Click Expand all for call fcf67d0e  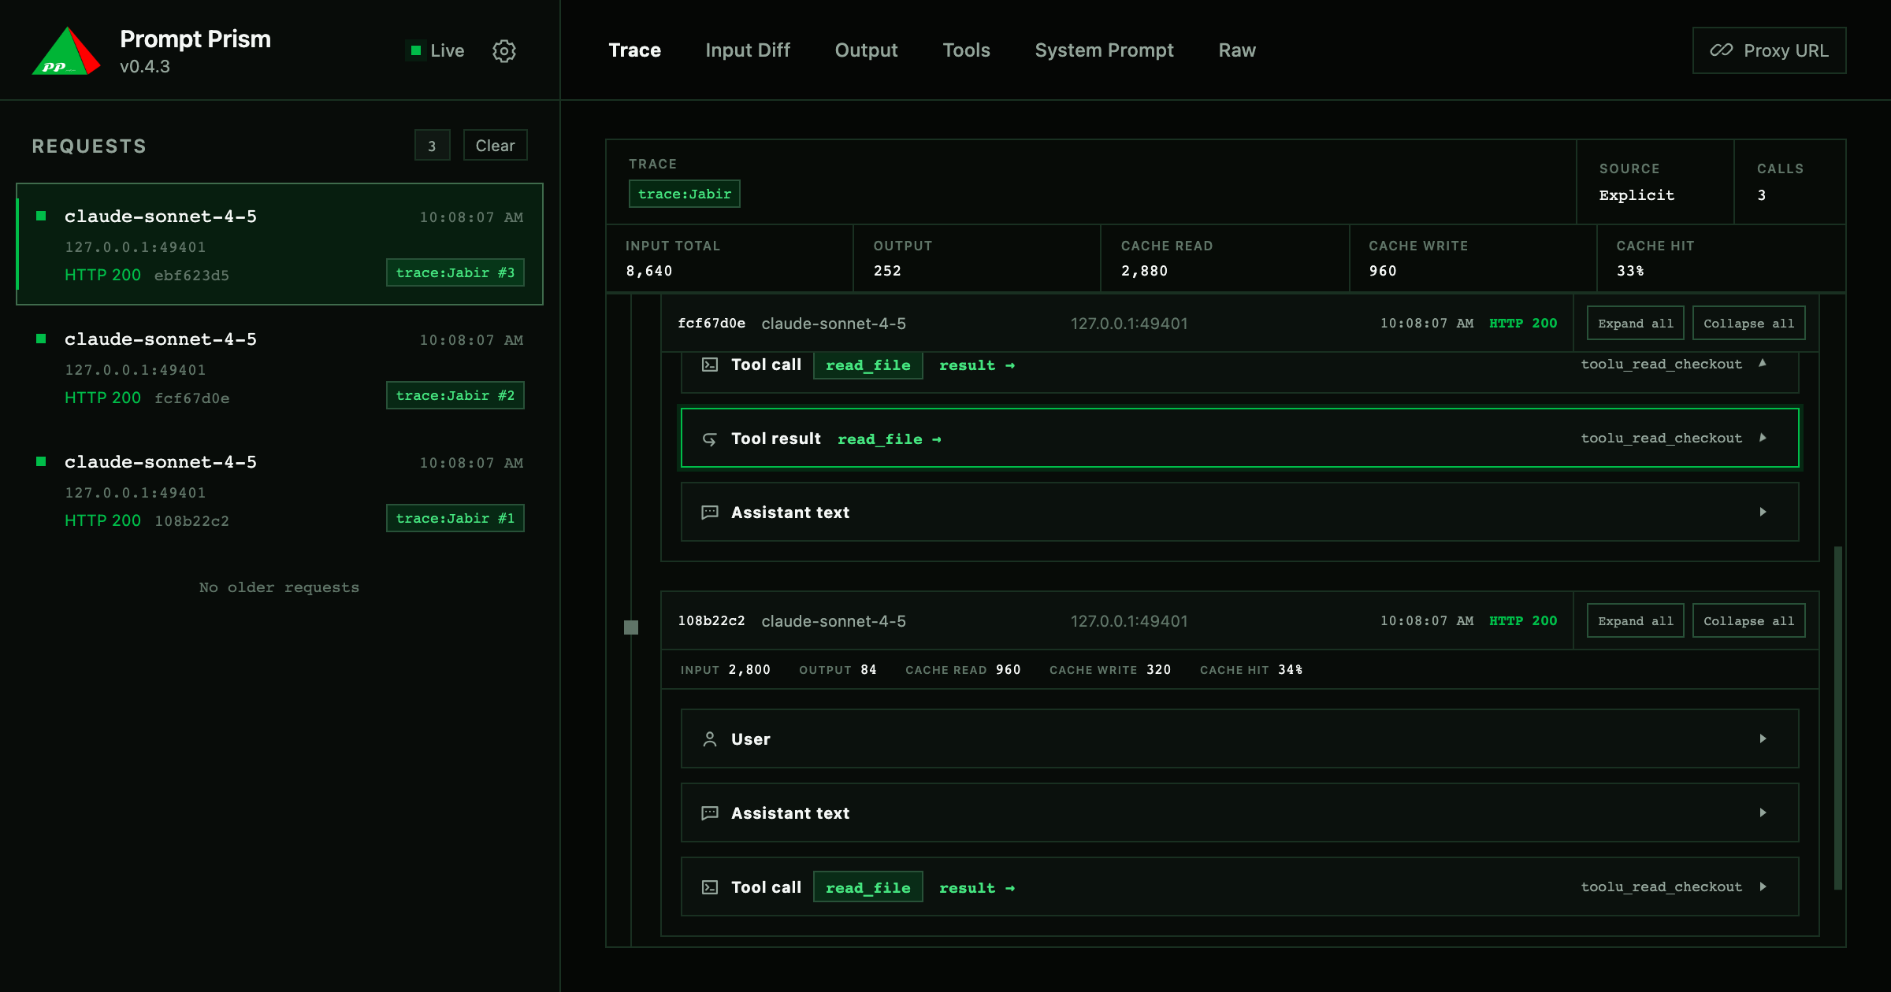pos(1635,324)
